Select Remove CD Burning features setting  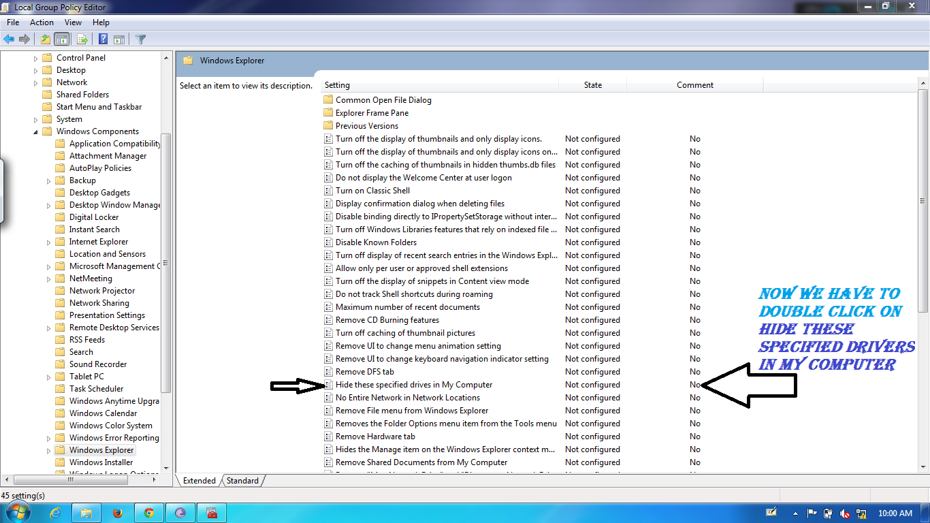click(387, 320)
